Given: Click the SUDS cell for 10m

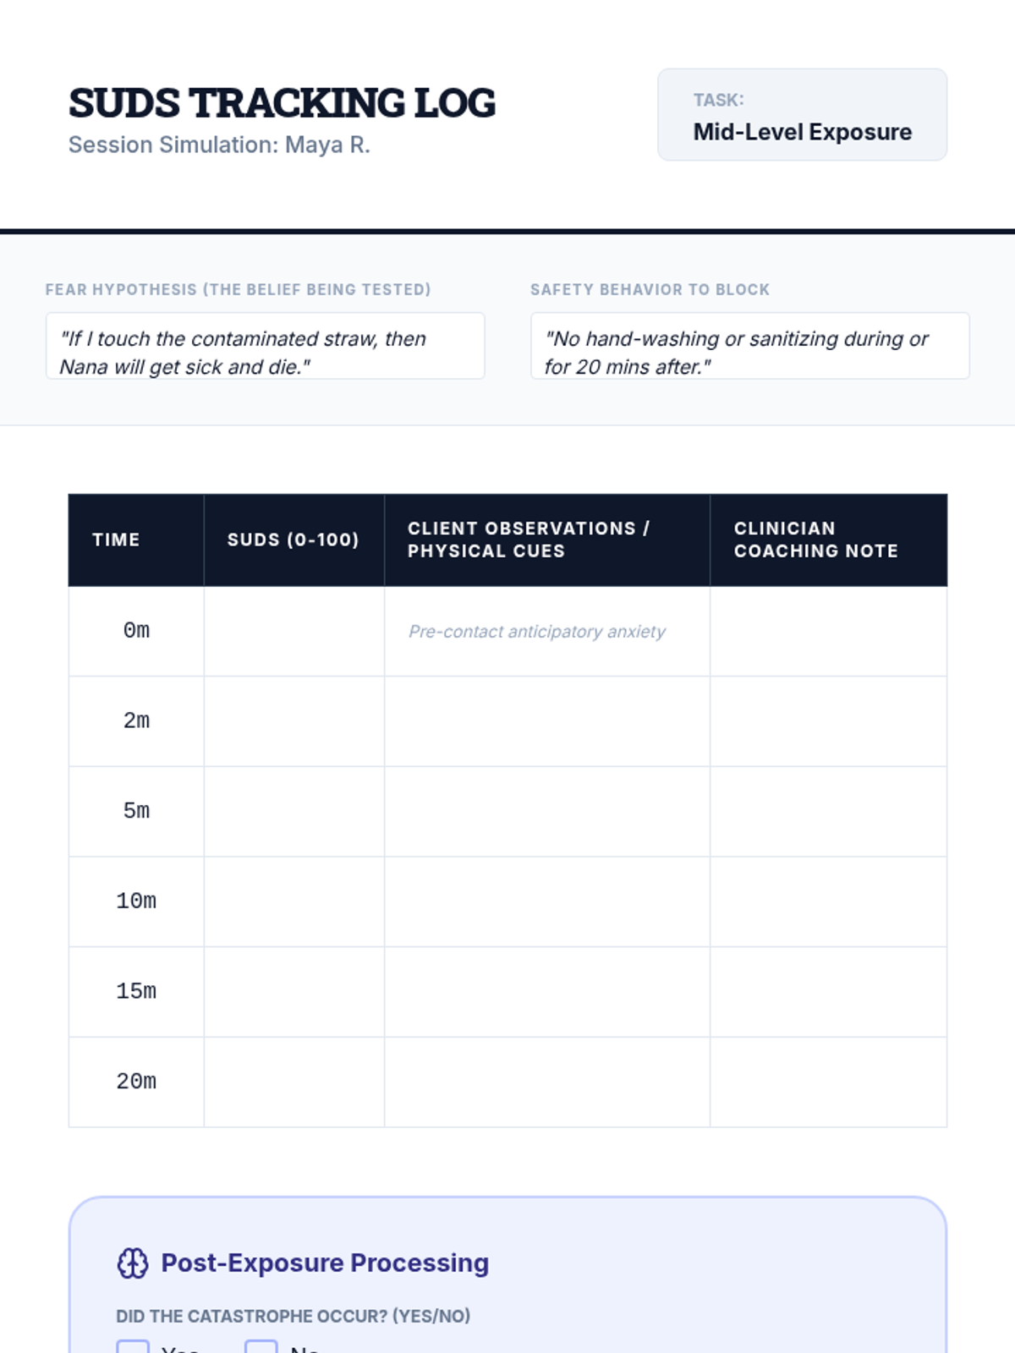Looking at the screenshot, I should [x=294, y=901].
